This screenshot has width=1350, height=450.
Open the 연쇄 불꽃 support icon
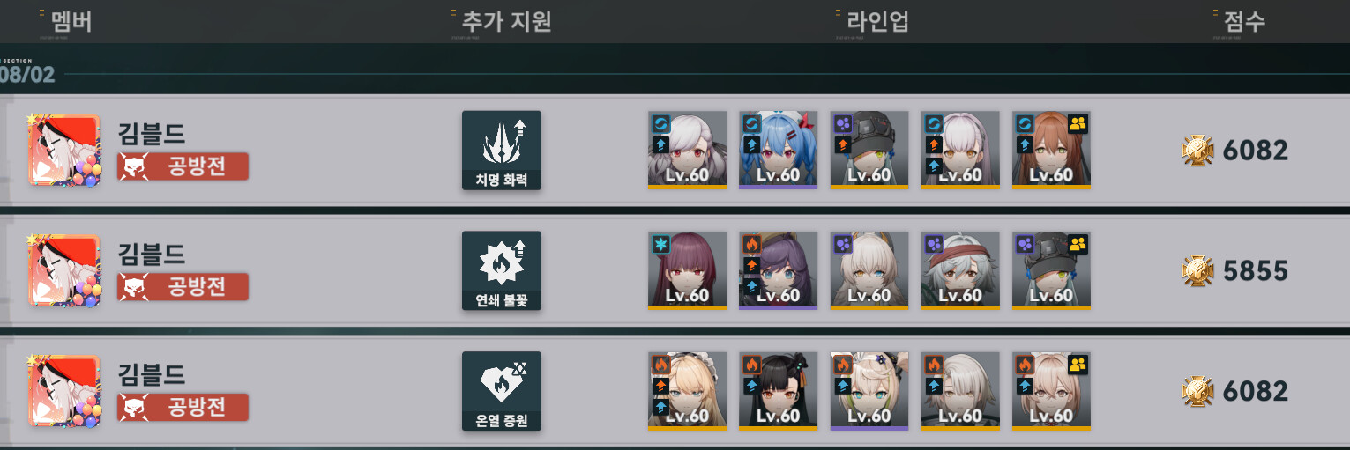pos(501,271)
